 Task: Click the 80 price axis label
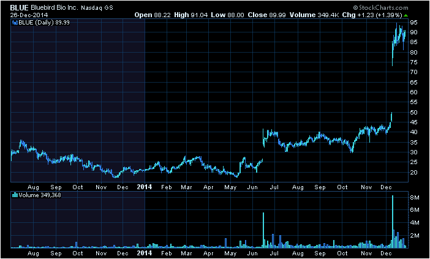414,52
